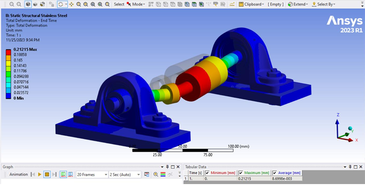This screenshot has width=365, height=185.
Task: Uncheck the Average [mm] column checkbox
Action: pos(274,173)
